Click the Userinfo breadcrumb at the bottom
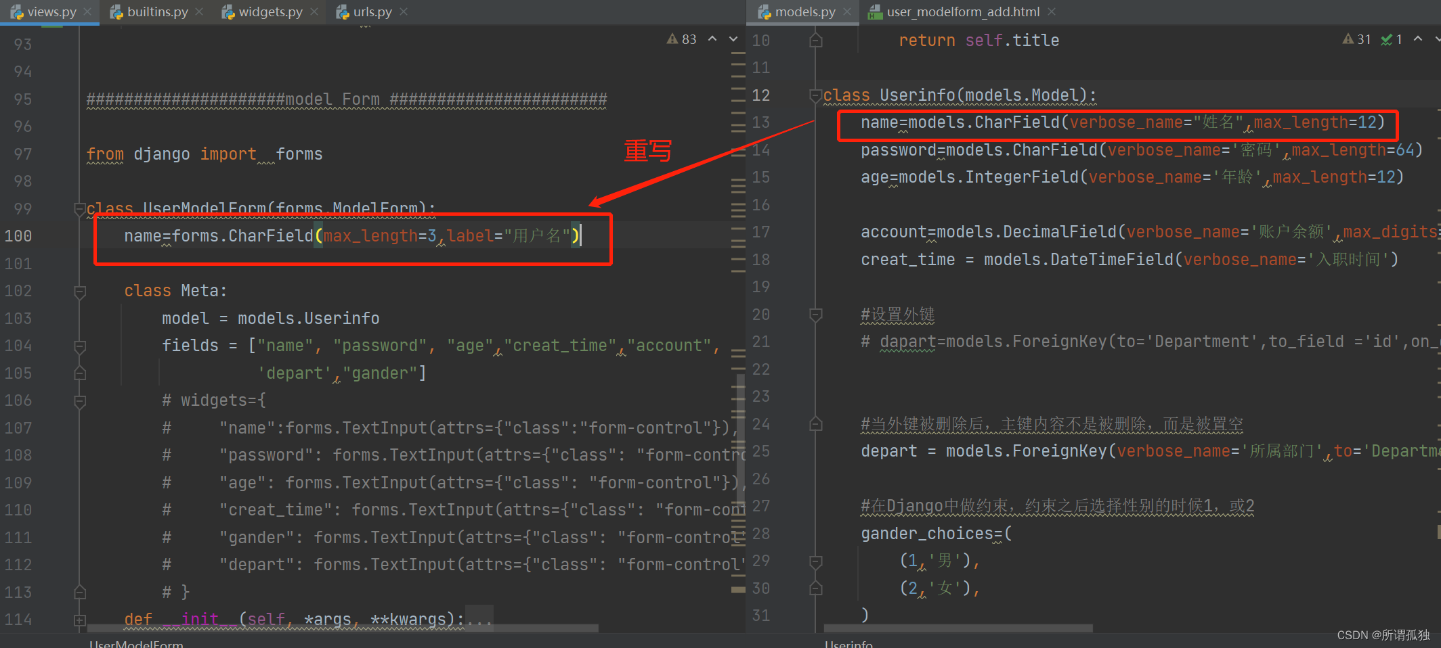 pos(848,644)
